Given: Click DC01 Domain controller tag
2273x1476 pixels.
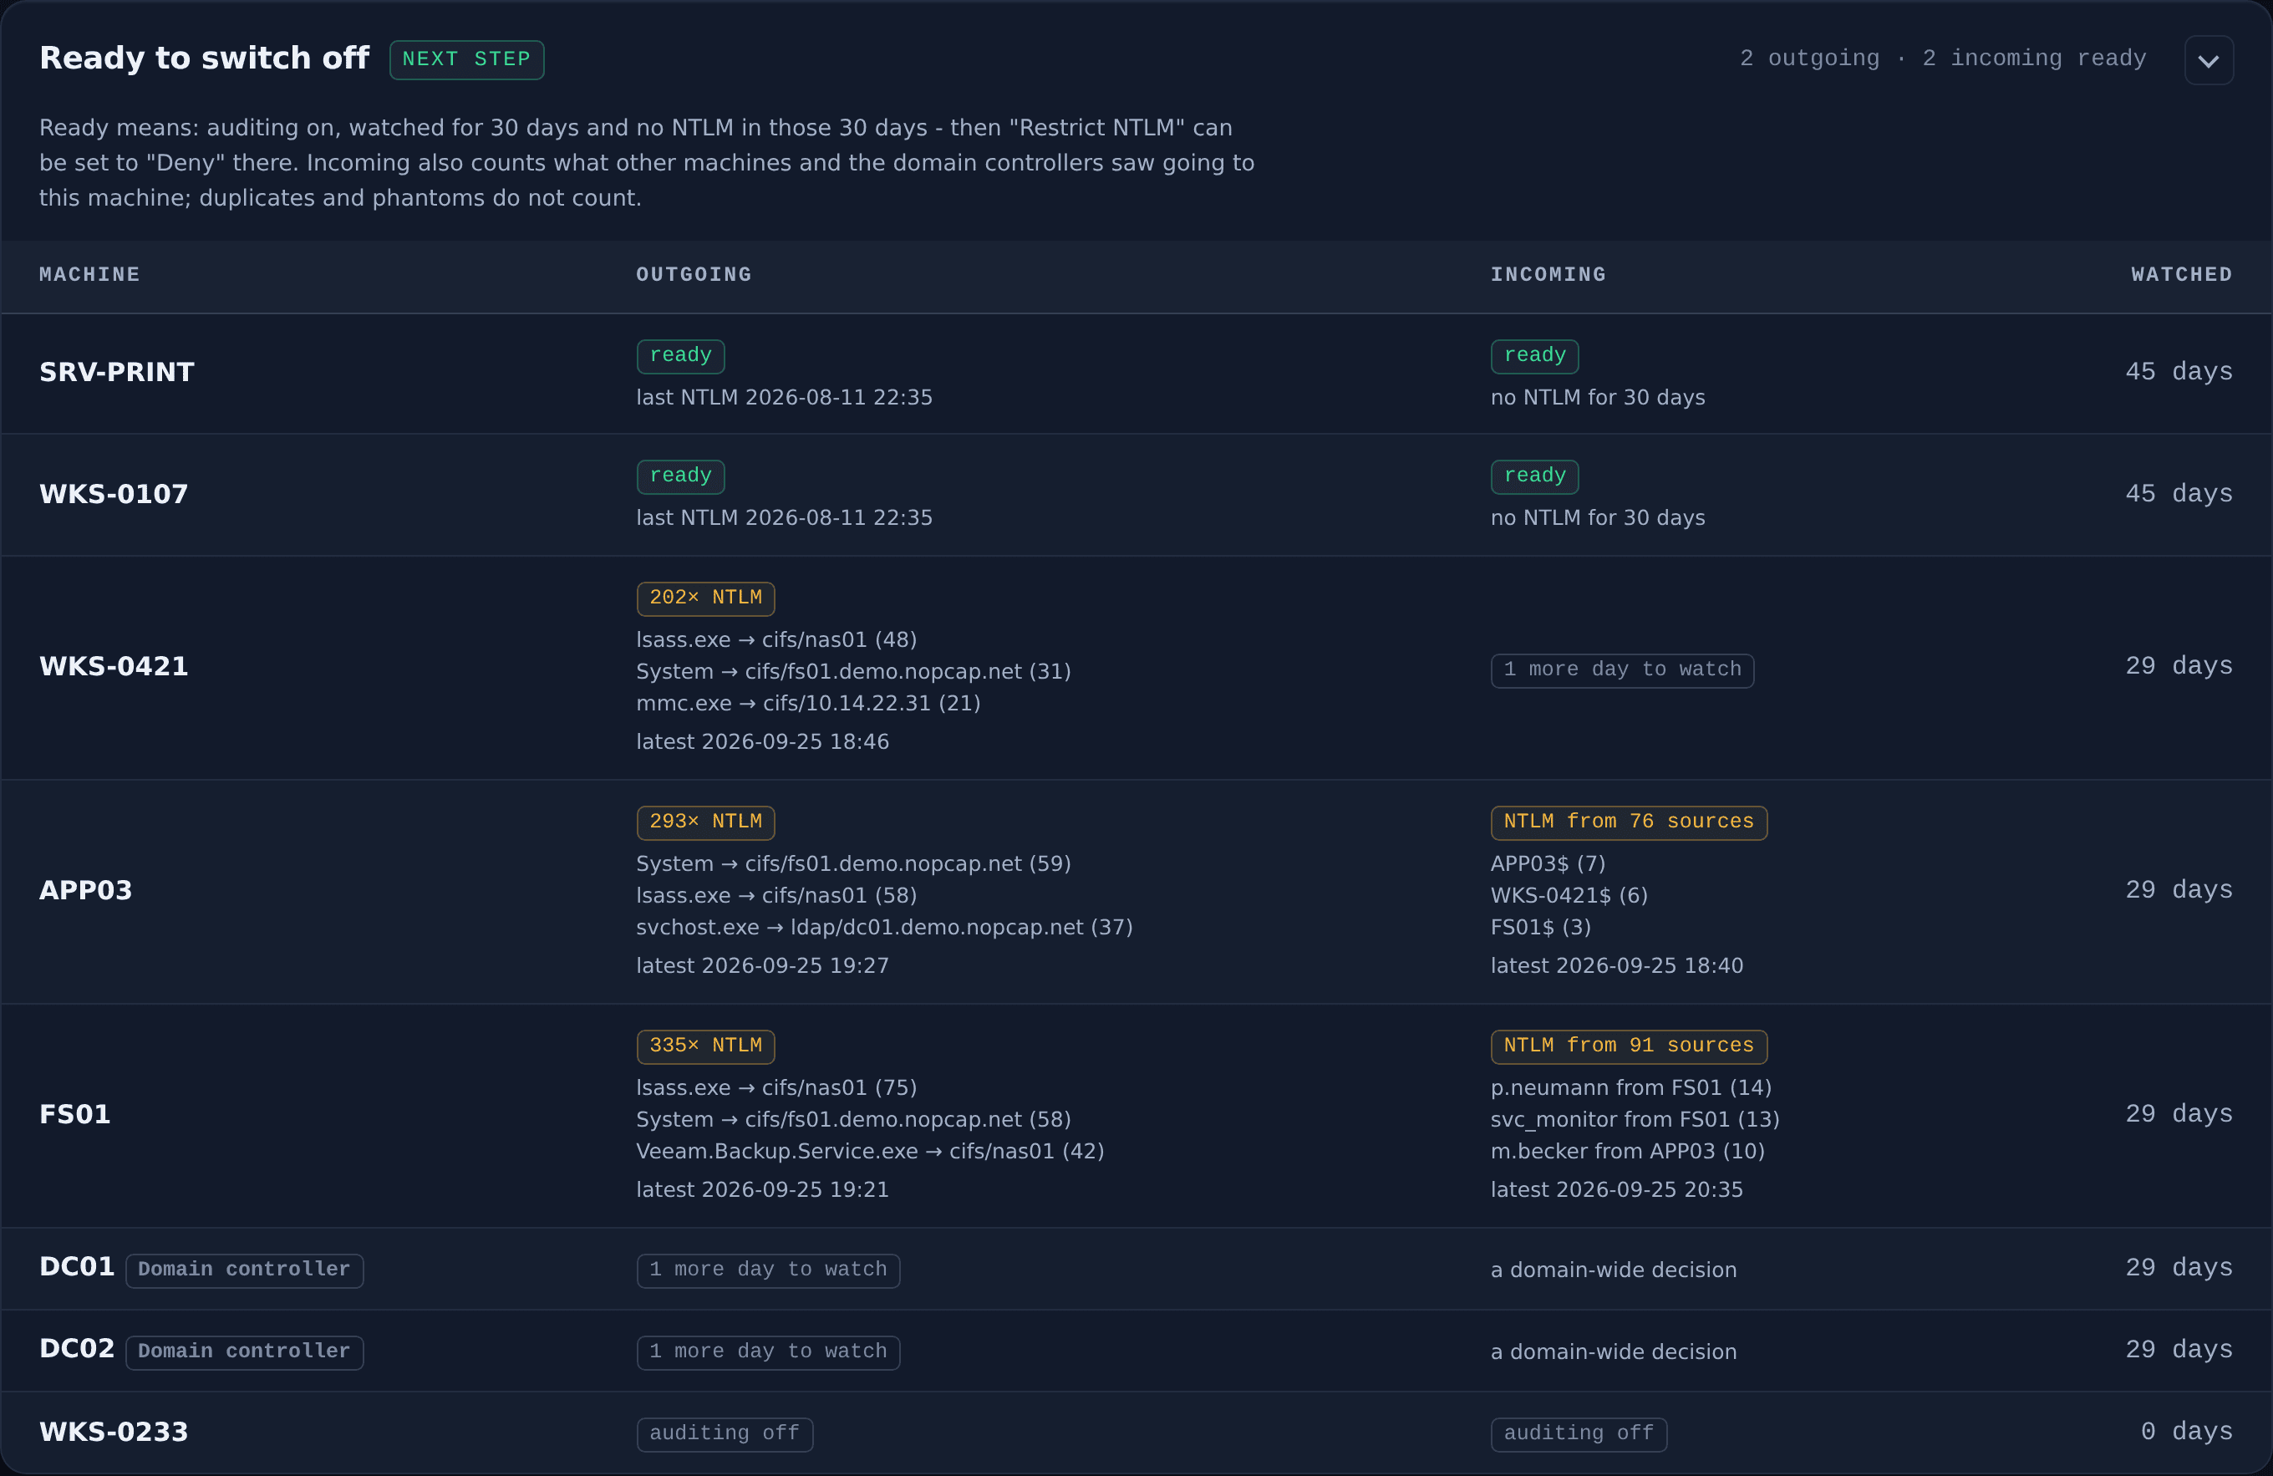Looking at the screenshot, I should click(x=245, y=1270).
